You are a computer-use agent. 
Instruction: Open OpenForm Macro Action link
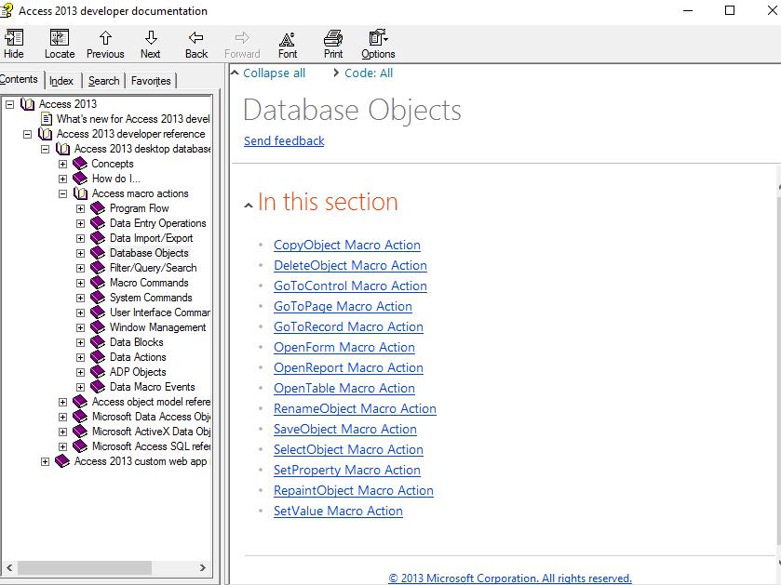[x=344, y=347]
